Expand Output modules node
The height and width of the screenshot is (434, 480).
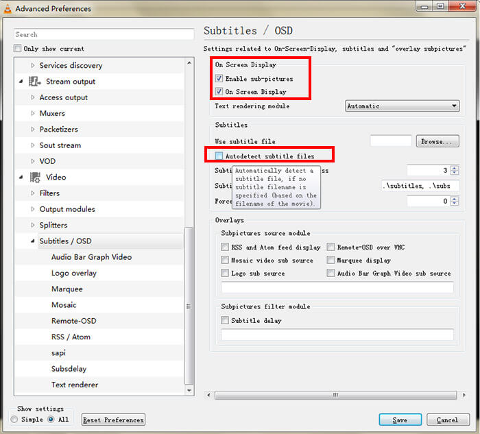[33, 209]
